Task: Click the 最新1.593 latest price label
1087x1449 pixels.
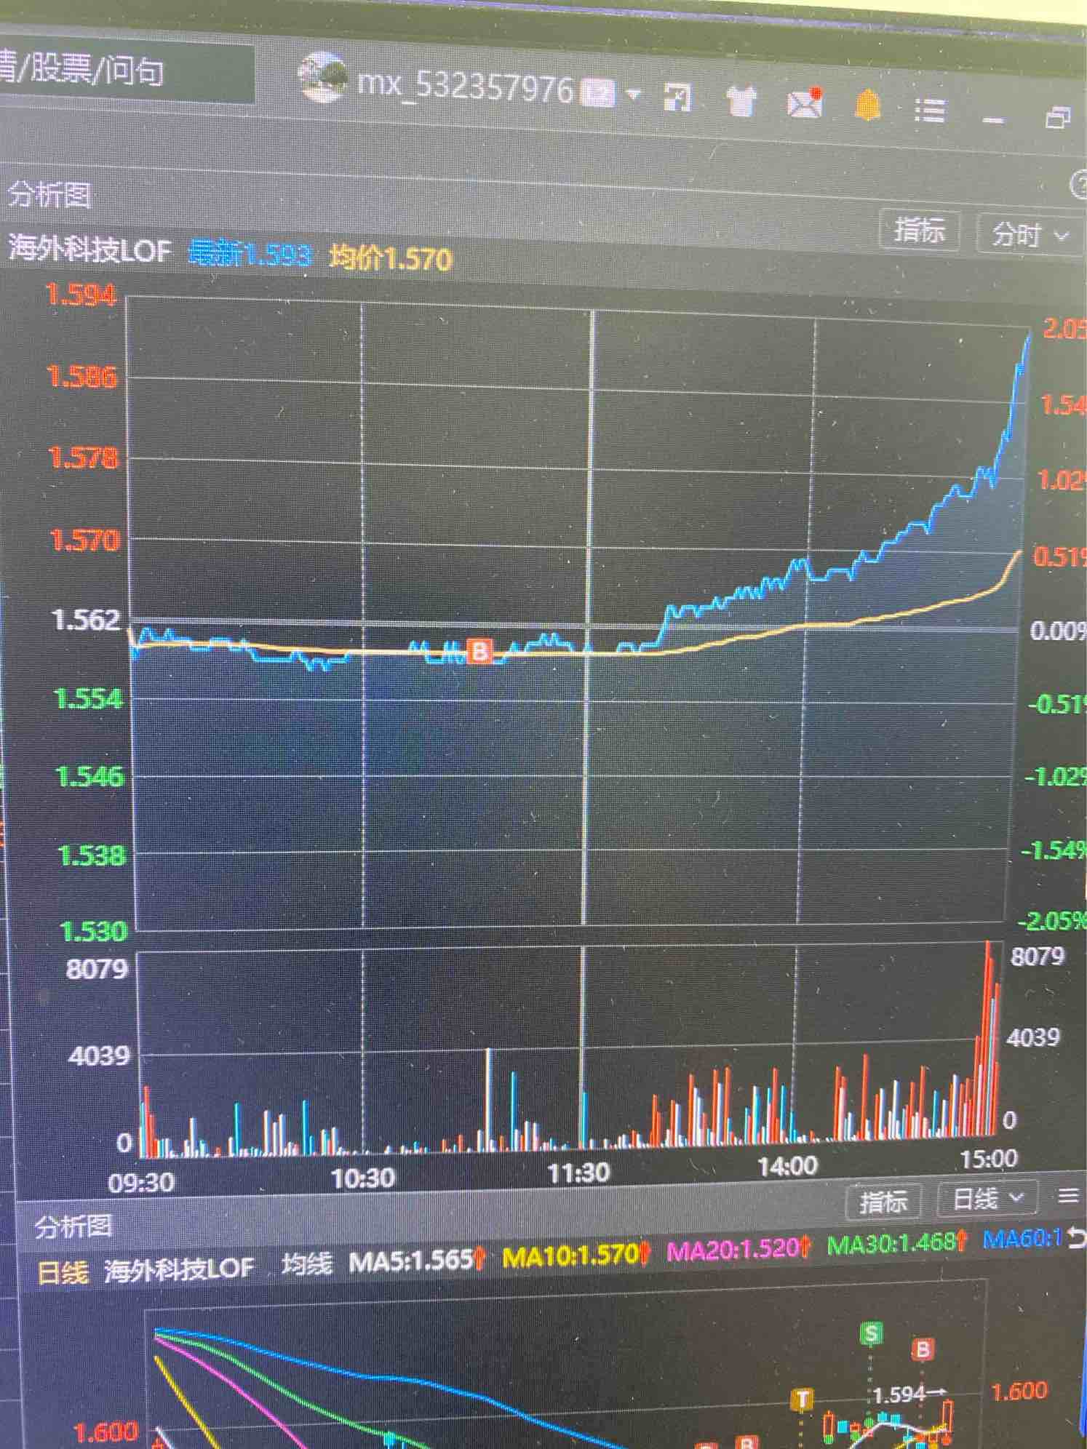Action: [x=250, y=255]
